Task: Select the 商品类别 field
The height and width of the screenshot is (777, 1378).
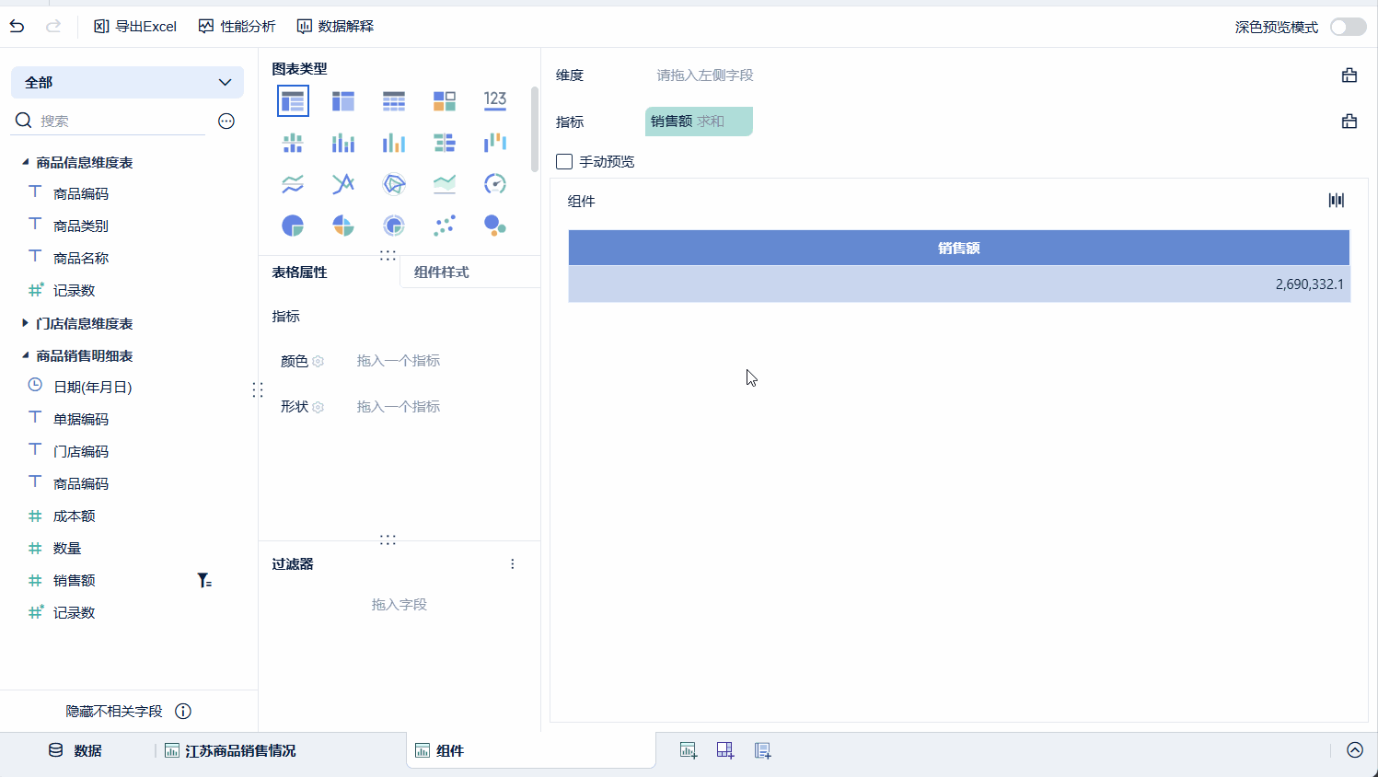Action: point(81,226)
